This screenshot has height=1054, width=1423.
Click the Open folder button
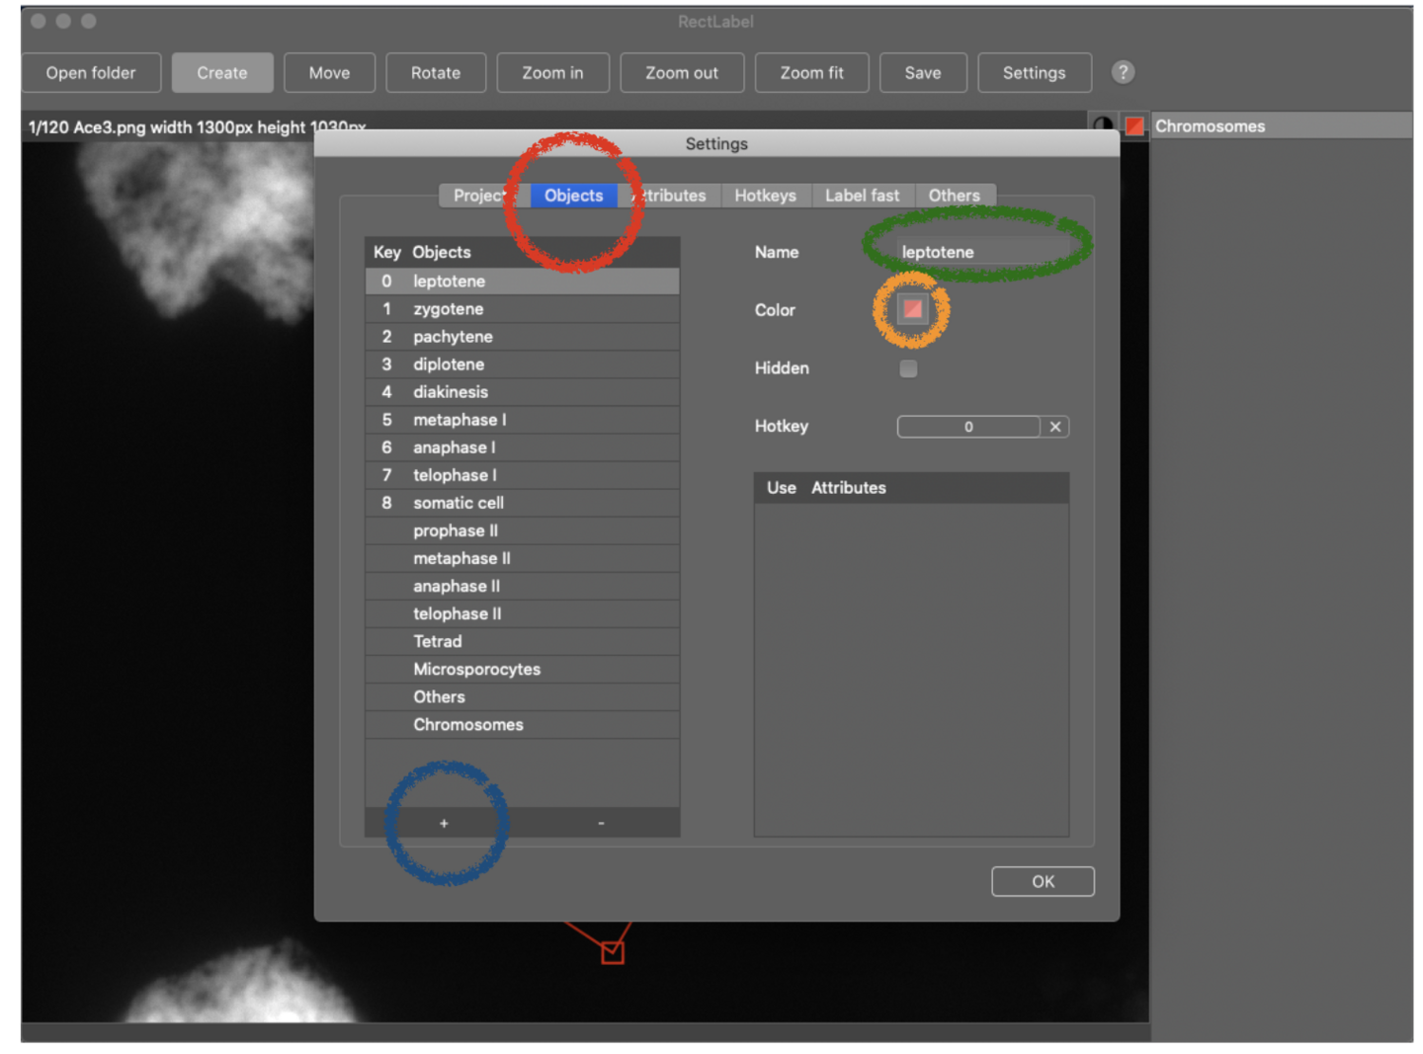point(91,73)
